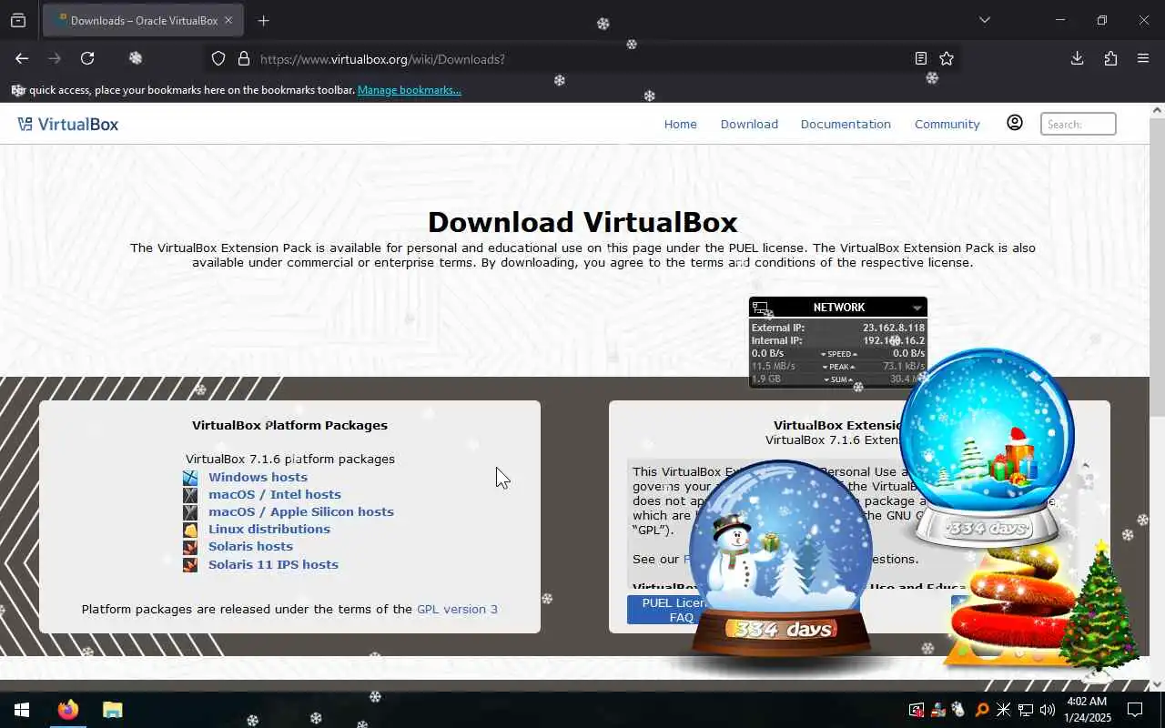Open the network tray icon

1025,710
